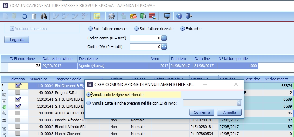
Task: Select Solo fatture emesse radio button
Action: (91, 29)
